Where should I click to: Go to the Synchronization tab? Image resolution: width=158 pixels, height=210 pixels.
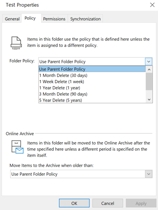(85, 19)
